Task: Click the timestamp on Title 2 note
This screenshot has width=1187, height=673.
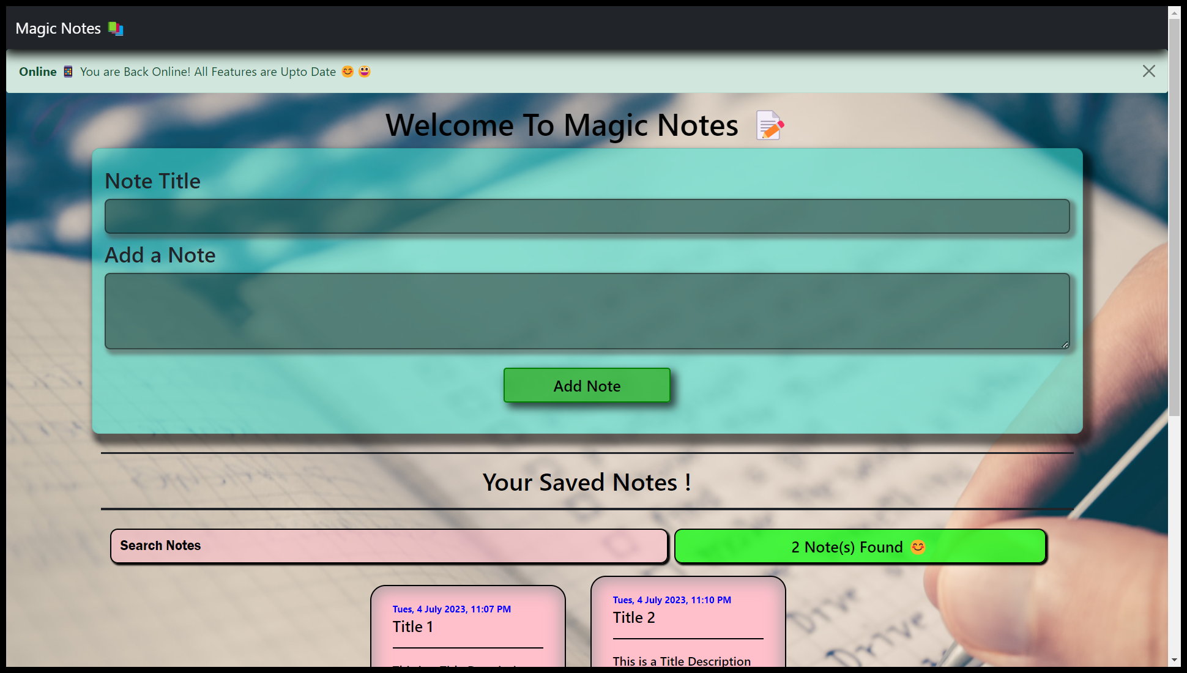Action: click(x=671, y=600)
